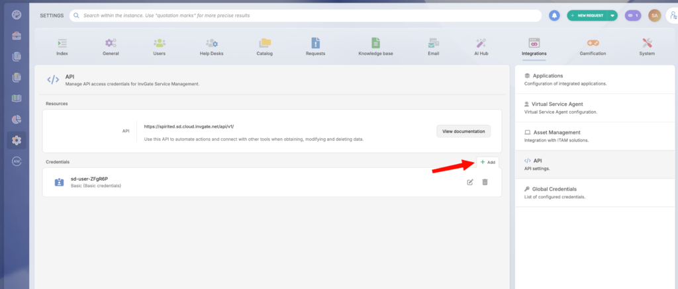Open the dashboard icon in left sidebar
The height and width of the screenshot is (289, 678).
click(17, 15)
